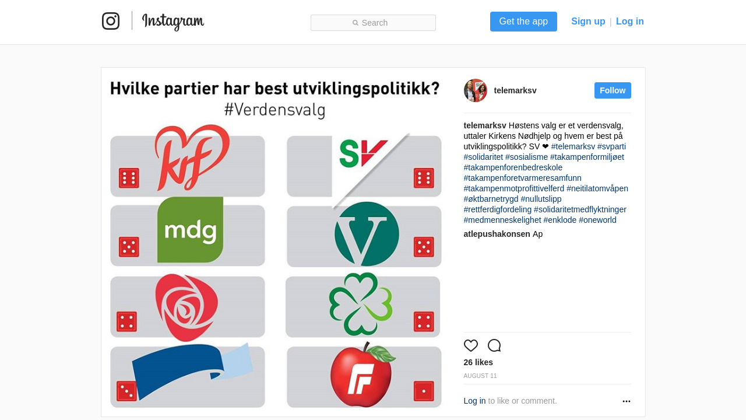
Task: Open the #solidaritet hashtag
Action: 483,157
